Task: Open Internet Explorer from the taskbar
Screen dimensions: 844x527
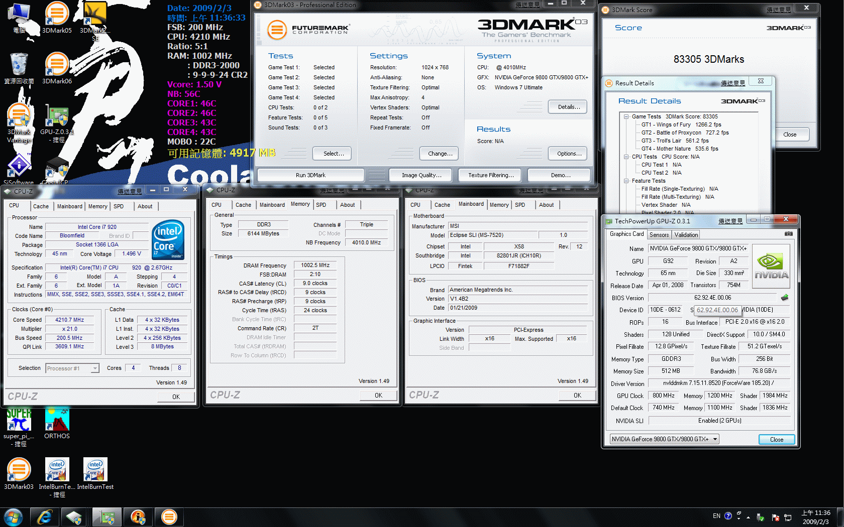Action: (45, 517)
